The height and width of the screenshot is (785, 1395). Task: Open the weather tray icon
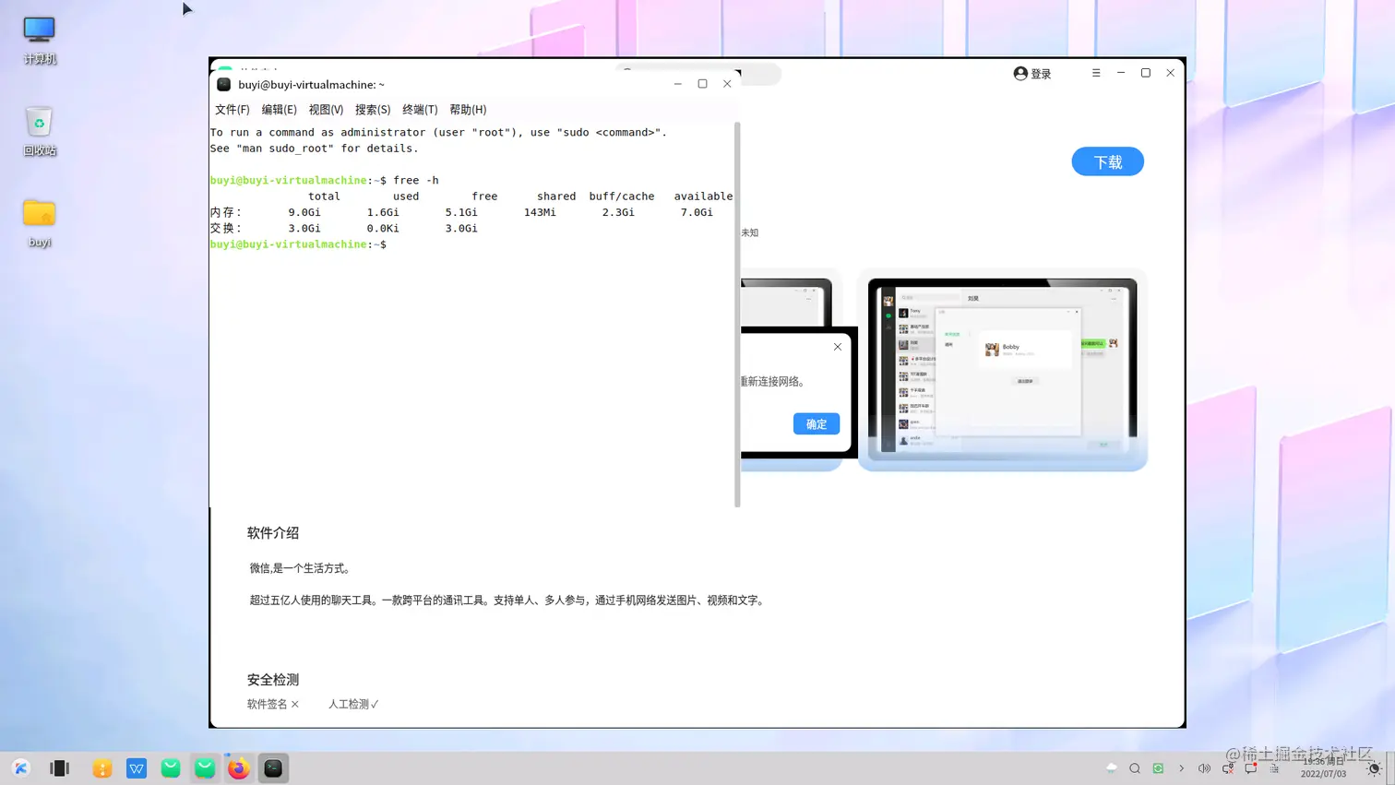click(1112, 768)
